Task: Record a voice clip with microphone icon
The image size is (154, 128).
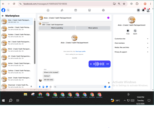Action: click(40, 87)
